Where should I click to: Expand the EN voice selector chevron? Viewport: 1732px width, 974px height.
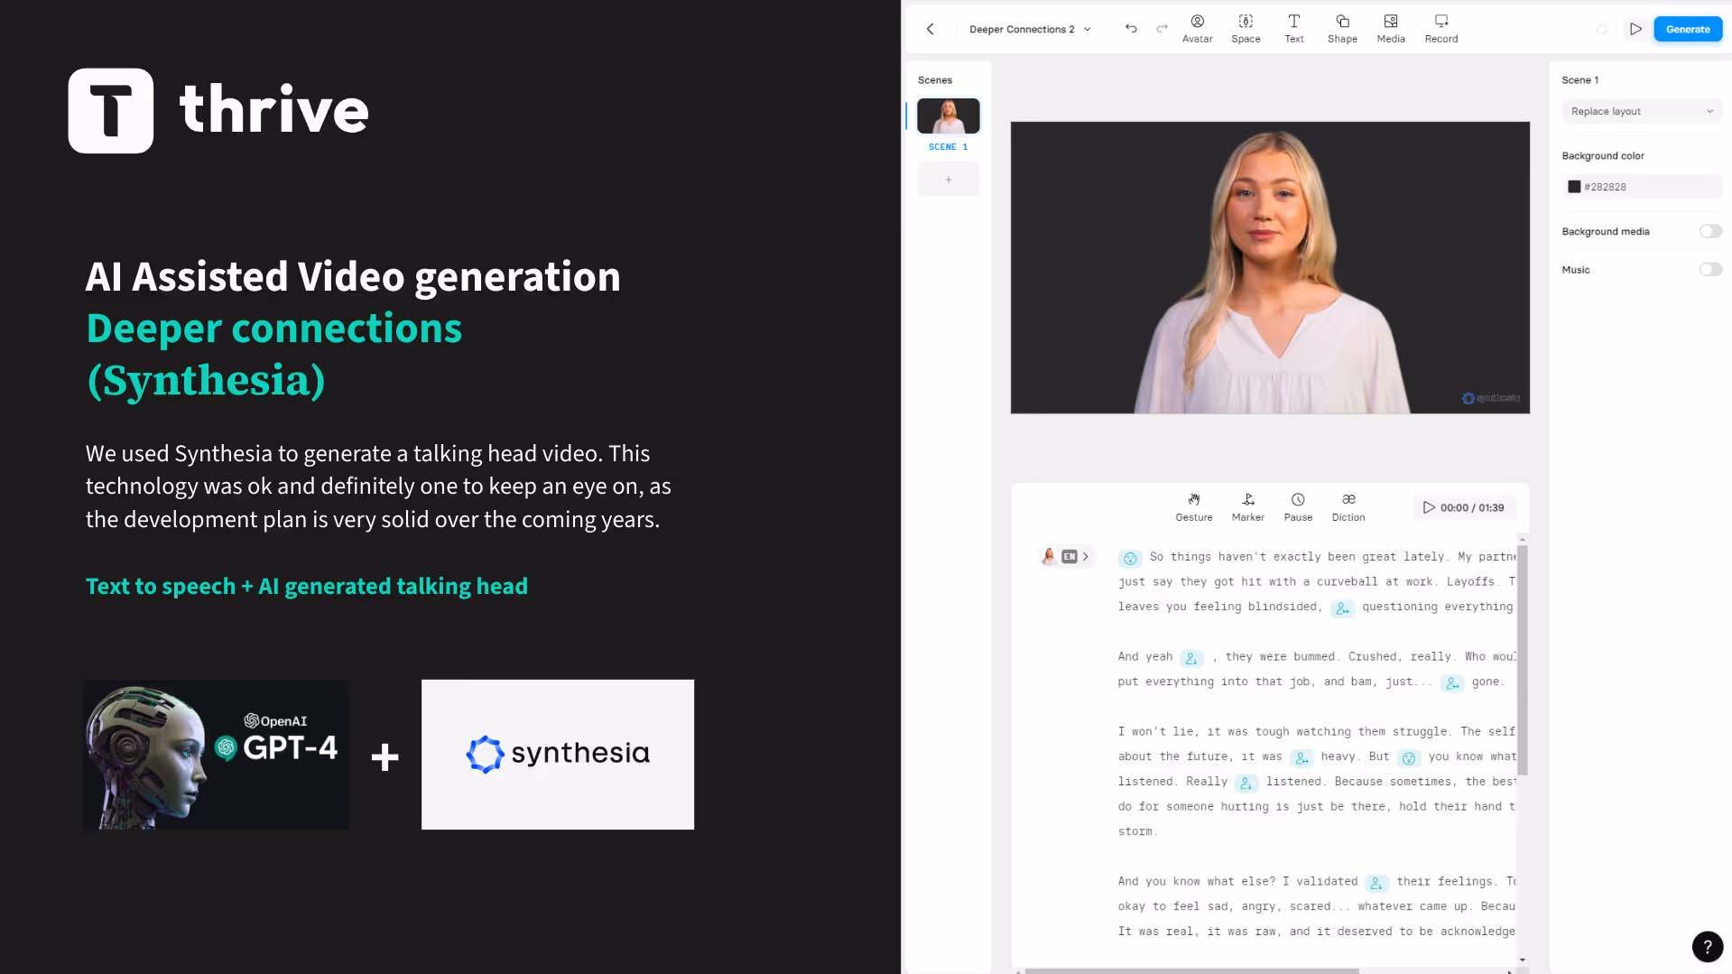tap(1086, 556)
